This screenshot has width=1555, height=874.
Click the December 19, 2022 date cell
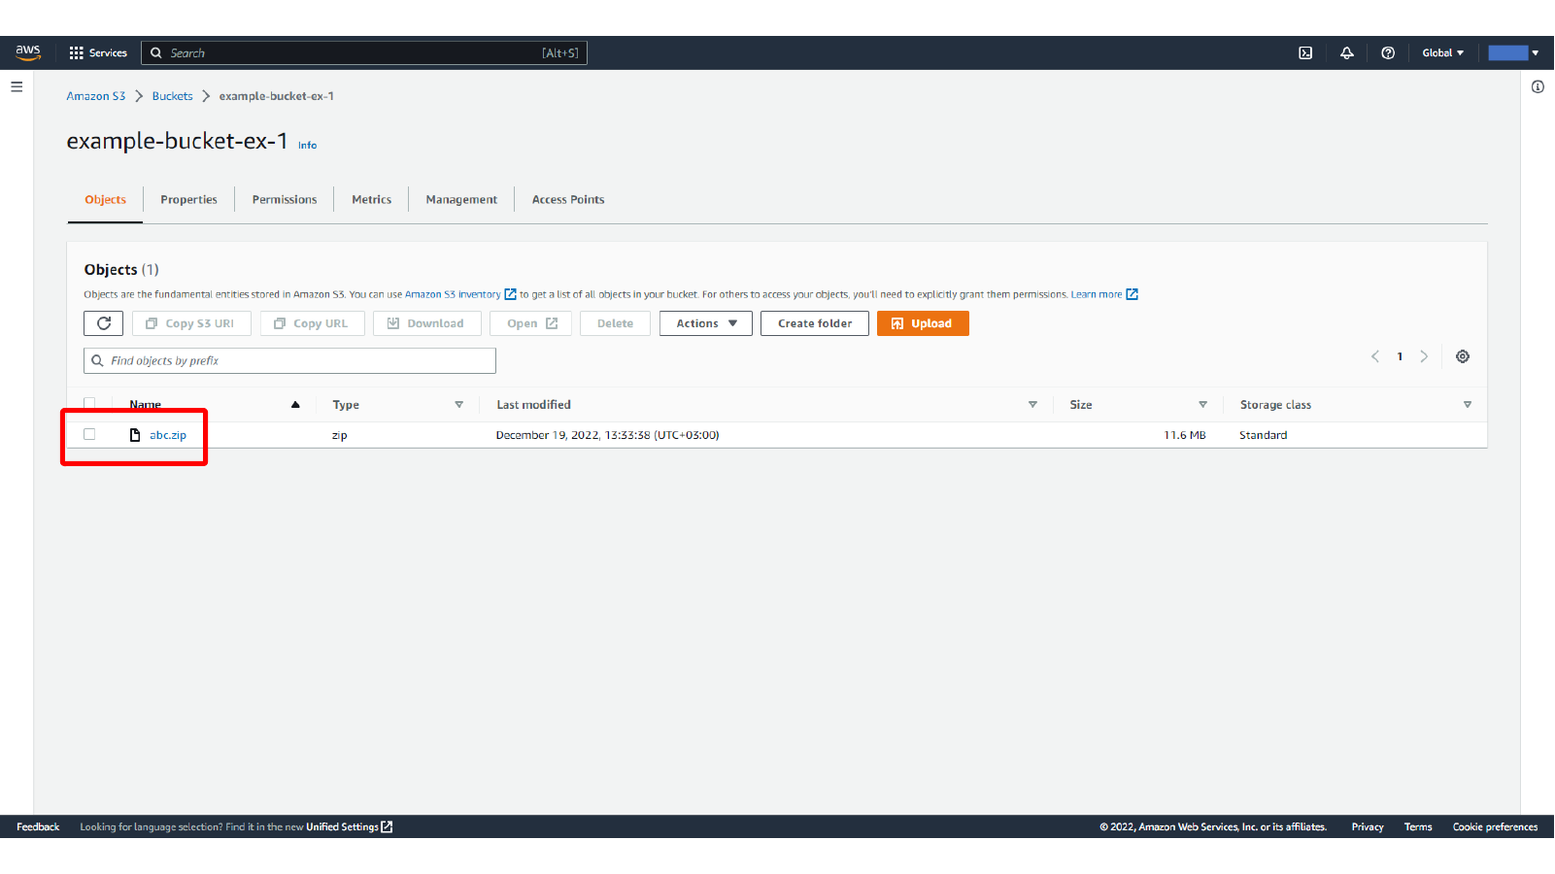click(x=608, y=435)
